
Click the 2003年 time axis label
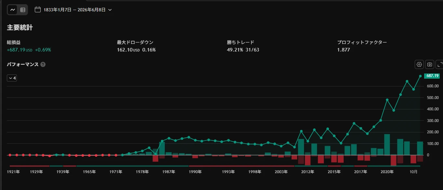click(281, 172)
